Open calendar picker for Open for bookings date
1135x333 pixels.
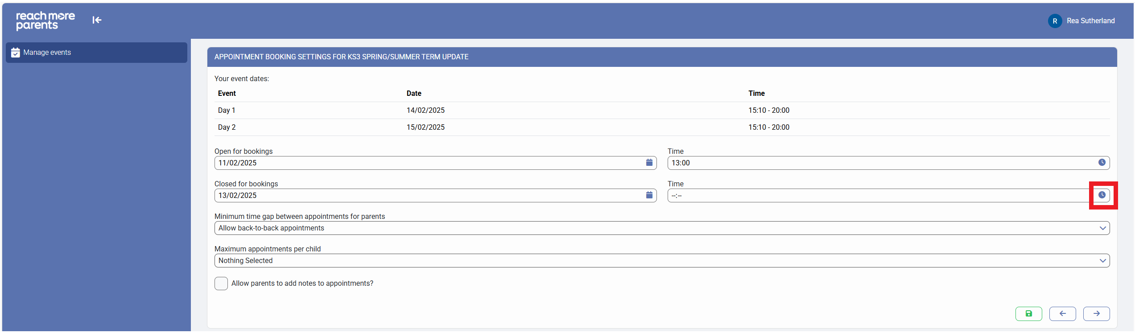coord(649,163)
